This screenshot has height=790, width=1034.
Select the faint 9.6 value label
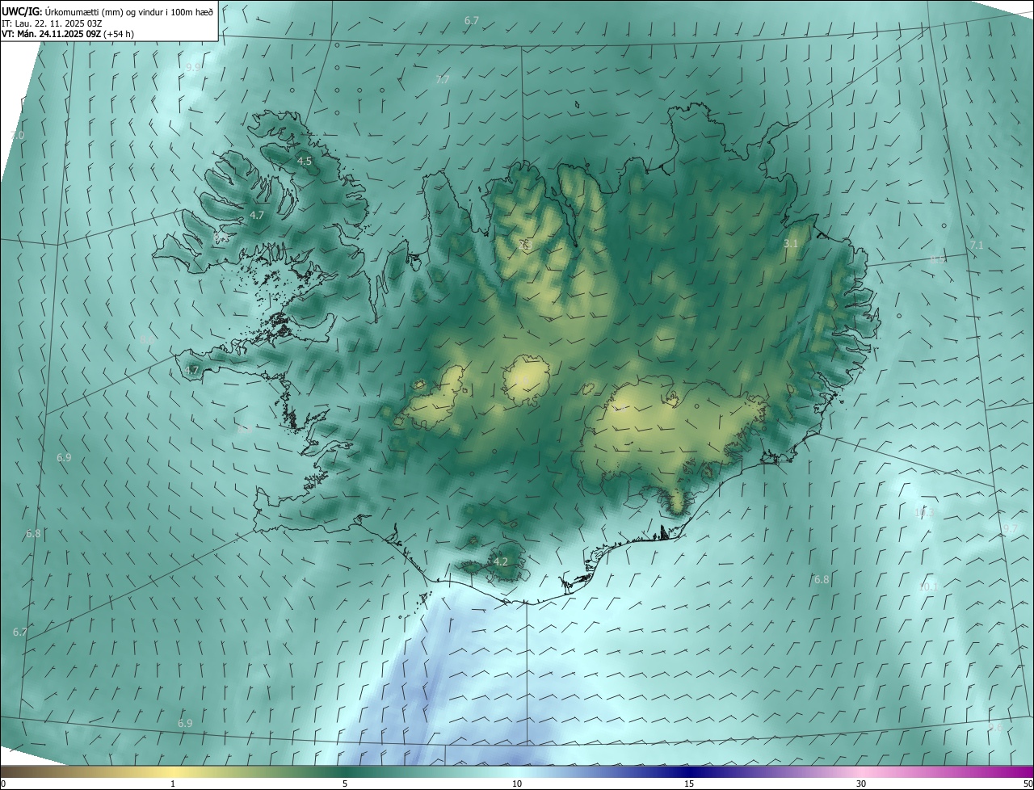click(995, 728)
